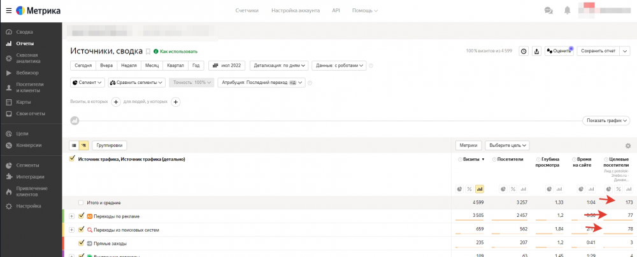Expand the Переходы из поисковых систем row

click(72, 230)
